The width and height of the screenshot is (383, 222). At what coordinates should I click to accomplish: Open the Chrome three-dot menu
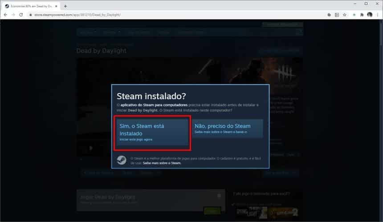tap(378, 15)
